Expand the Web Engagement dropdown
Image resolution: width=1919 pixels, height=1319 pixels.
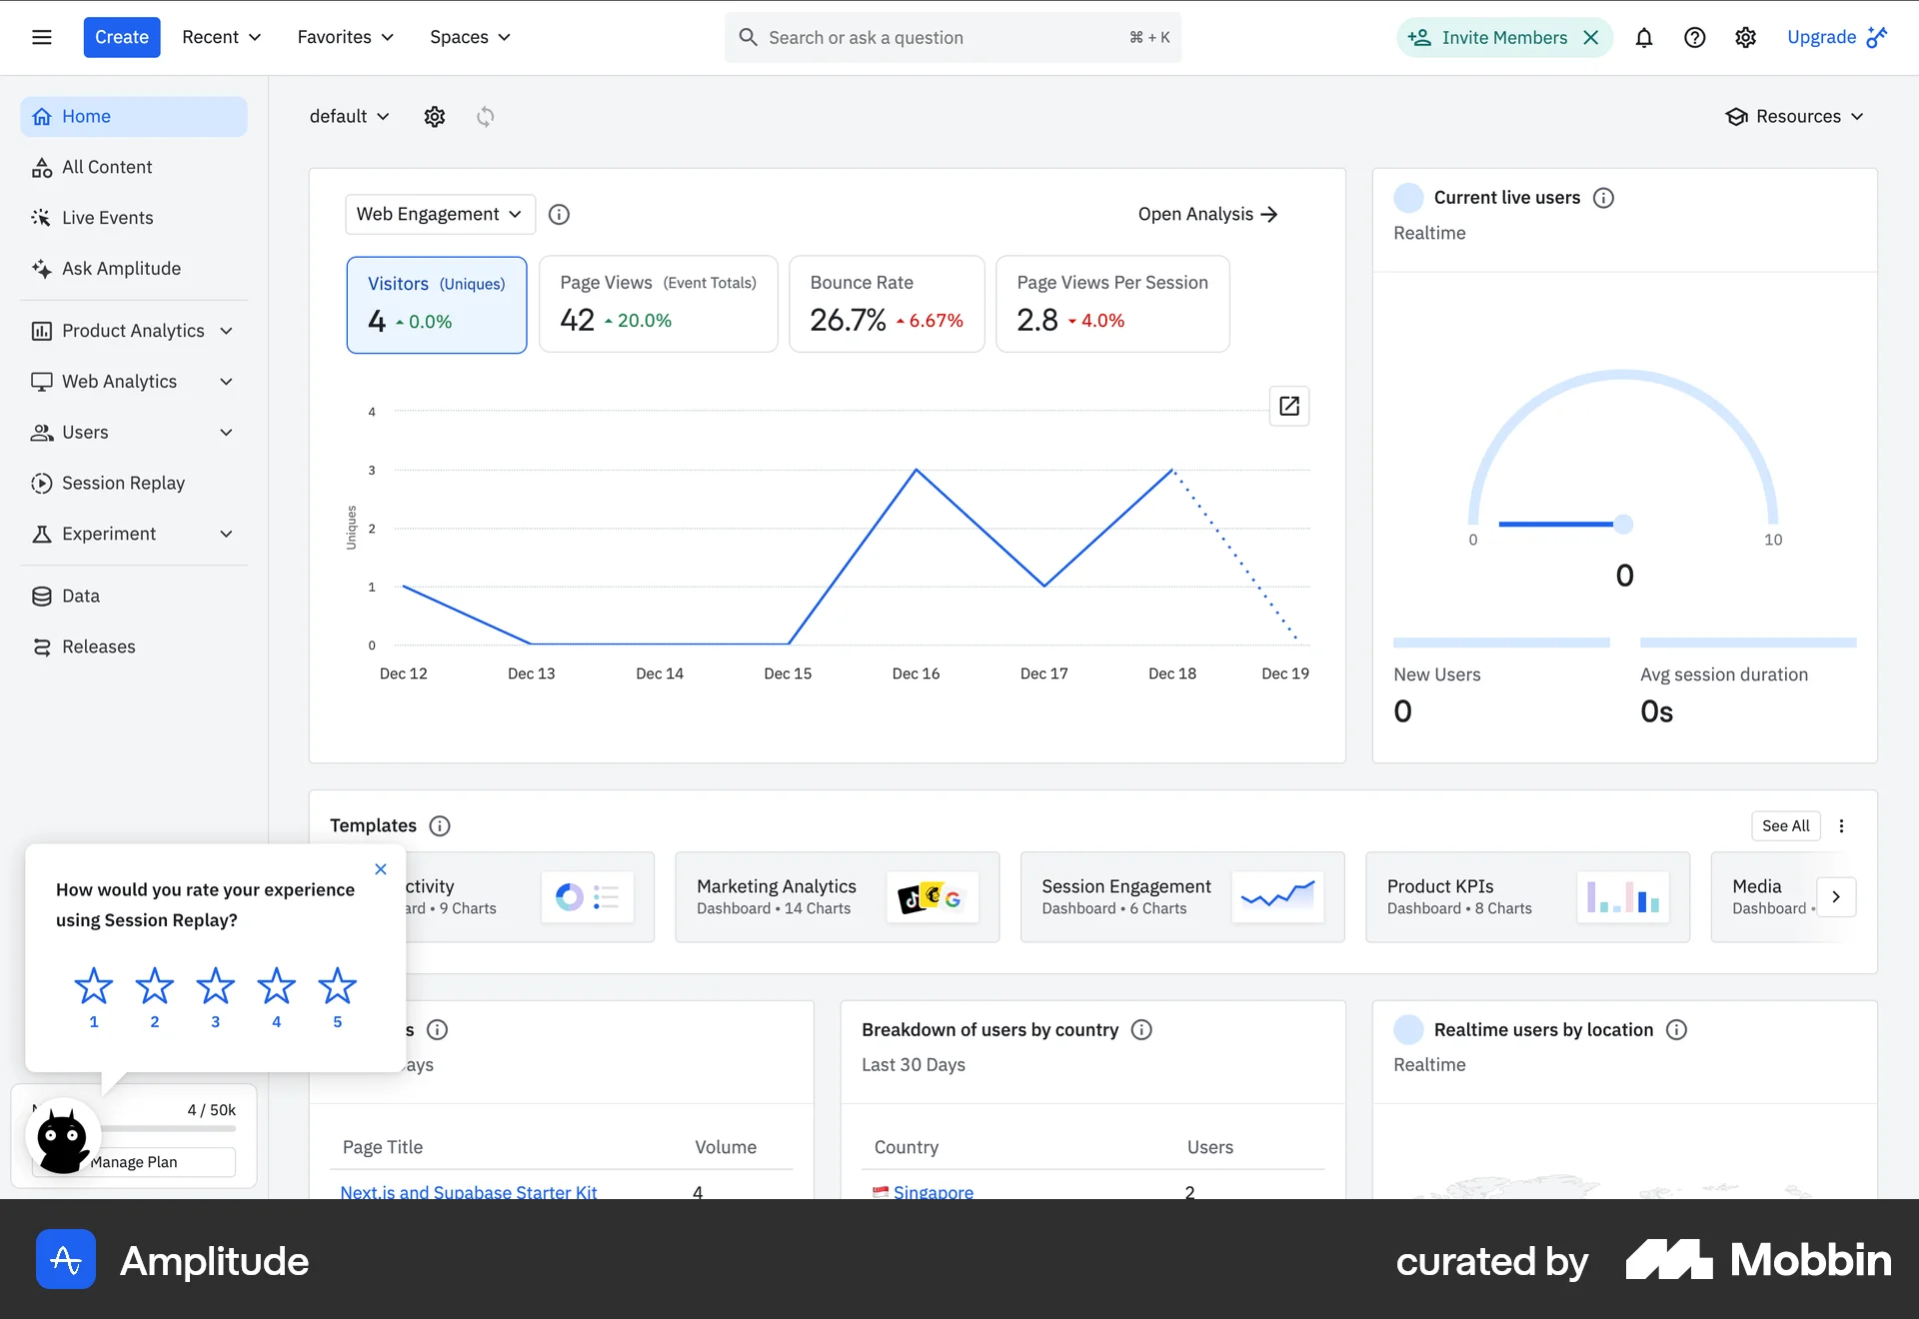click(439, 214)
